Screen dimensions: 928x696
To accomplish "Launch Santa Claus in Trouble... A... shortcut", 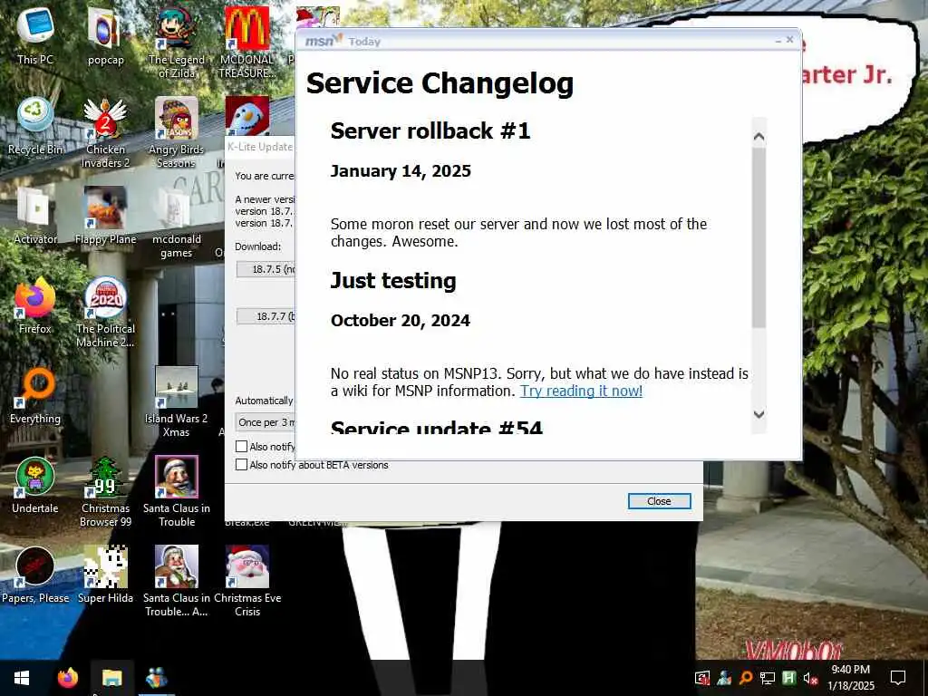I will (177, 581).
